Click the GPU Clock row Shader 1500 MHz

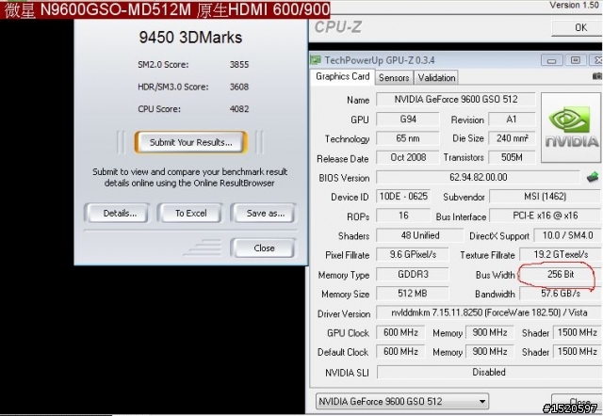[x=577, y=332]
